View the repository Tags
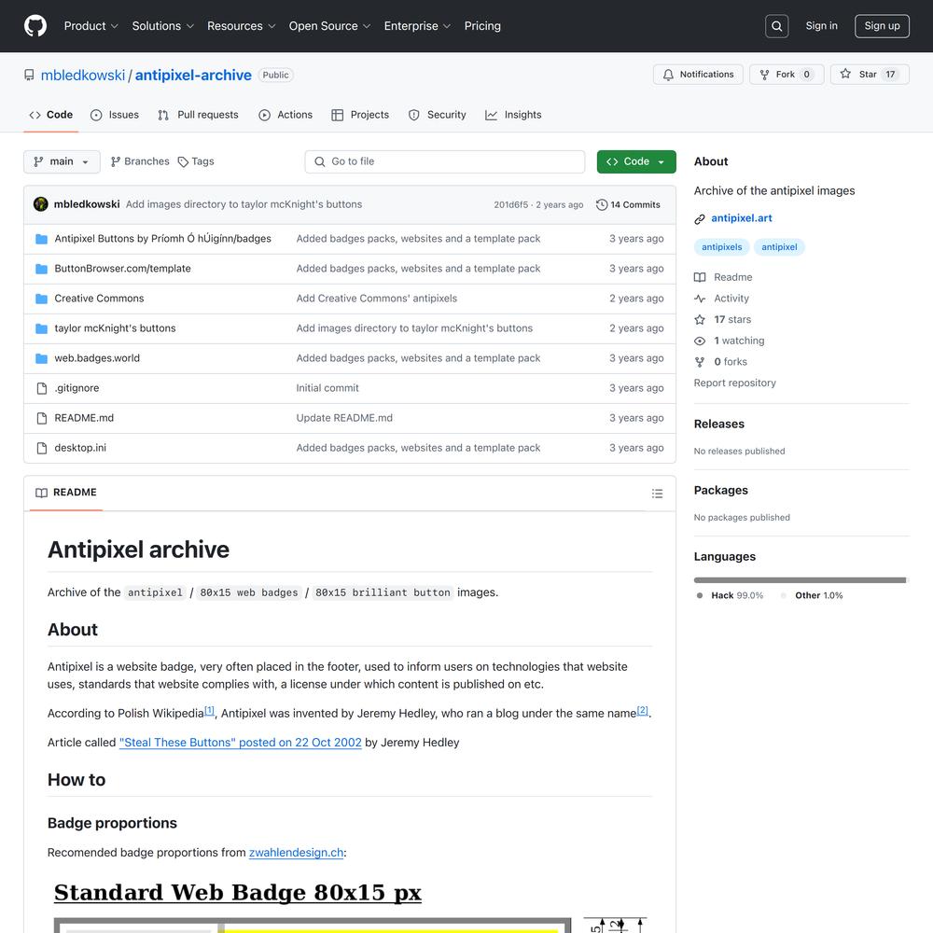The width and height of the screenshot is (933, 933). click(x=196, y=161)
